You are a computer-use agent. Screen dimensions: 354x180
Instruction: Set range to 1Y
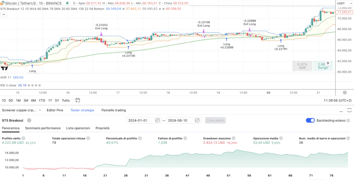(50, 101)
